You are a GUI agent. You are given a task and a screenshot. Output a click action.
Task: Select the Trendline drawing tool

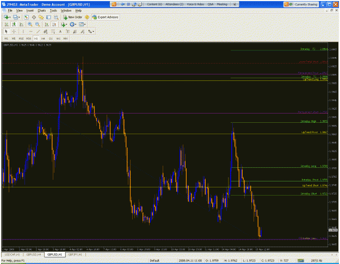[x=38, y=32]
